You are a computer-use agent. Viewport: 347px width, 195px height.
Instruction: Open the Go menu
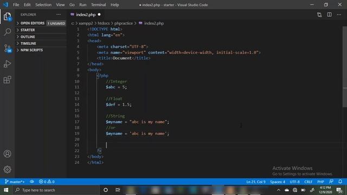point(72,5)
